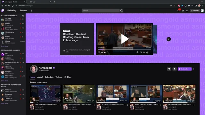Go to browser home page icon
This screenshot has width=205, height=115.
[x=12, y=6]
